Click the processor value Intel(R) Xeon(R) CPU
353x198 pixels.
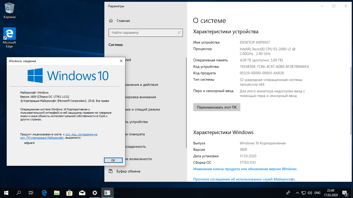(267, 51)
